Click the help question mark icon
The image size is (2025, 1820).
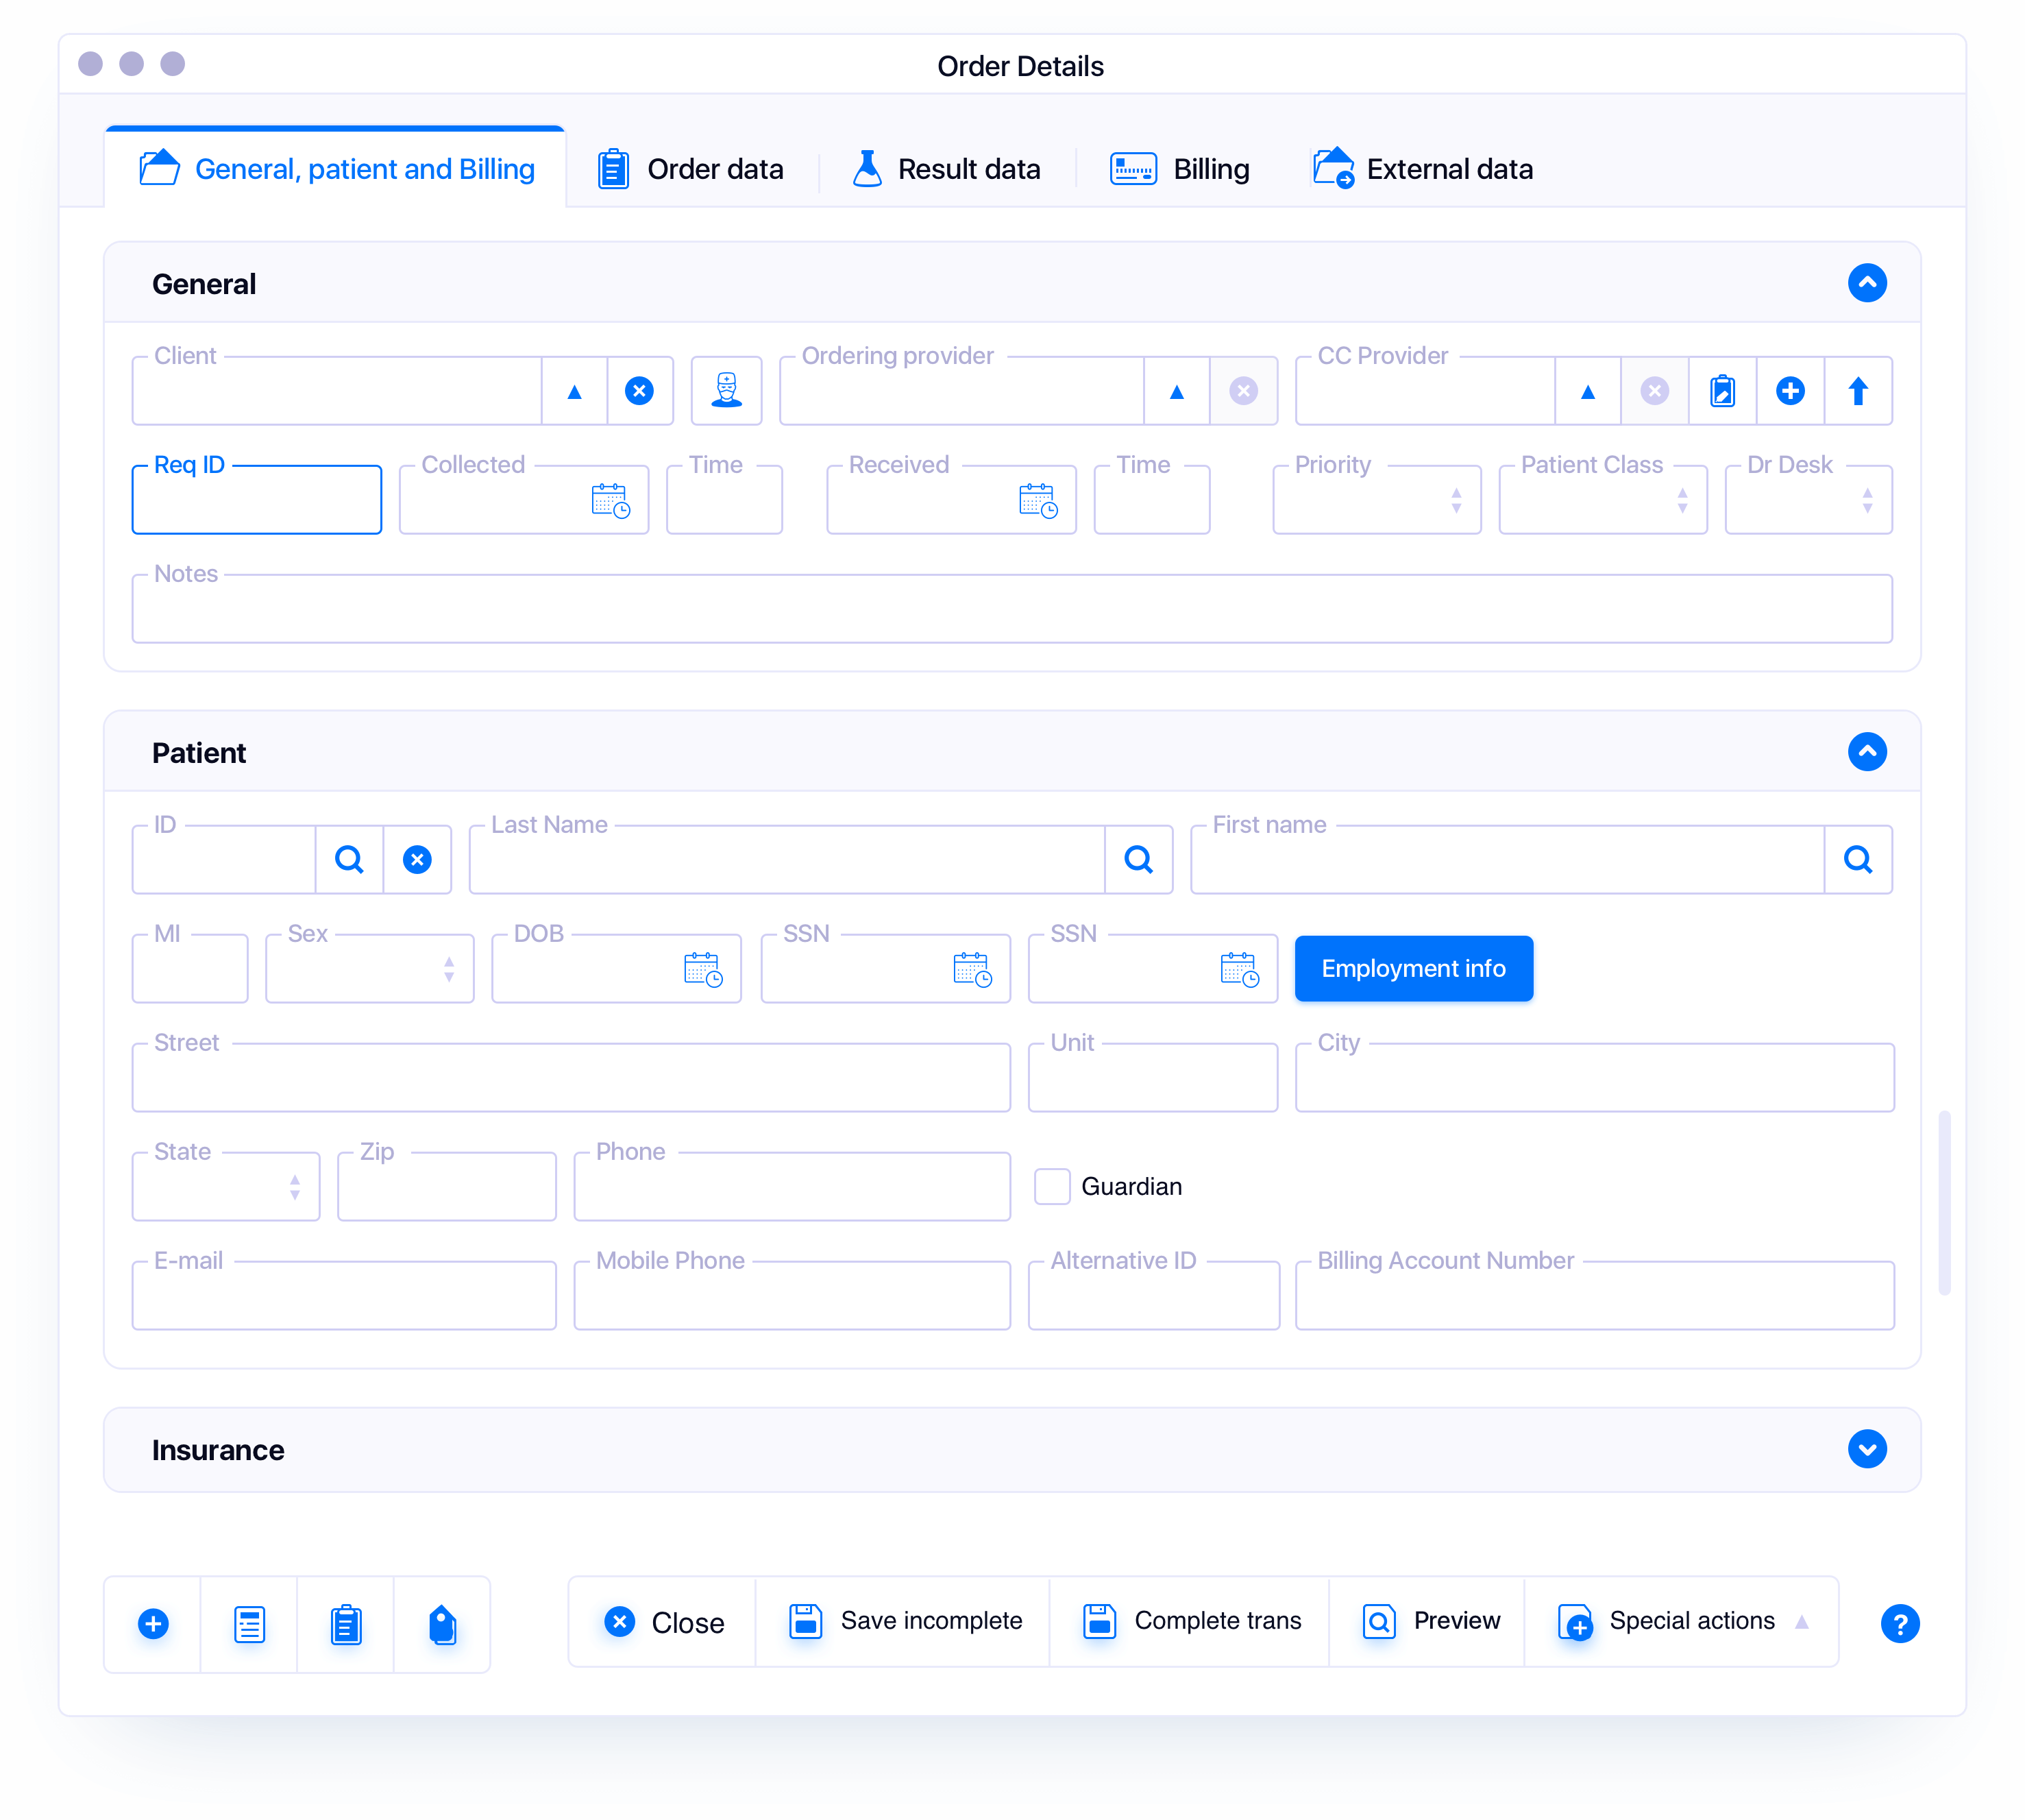coord(1899,1623)
